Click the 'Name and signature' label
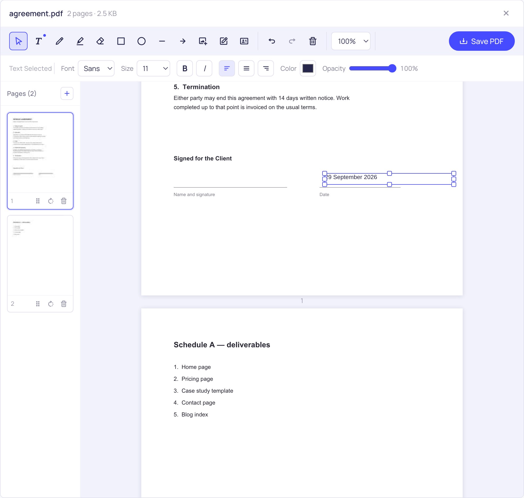Screen dimensions: 524x498 coord(194,194)
